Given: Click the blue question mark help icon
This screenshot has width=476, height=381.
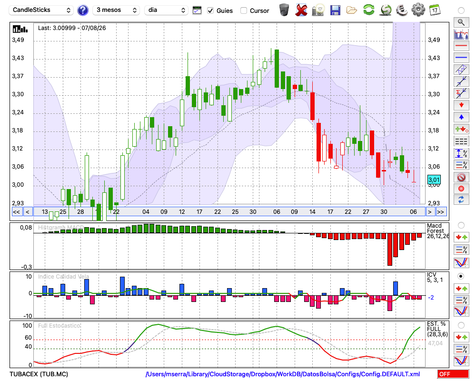Looking at the screenshot, I should [x=82, y=10].
